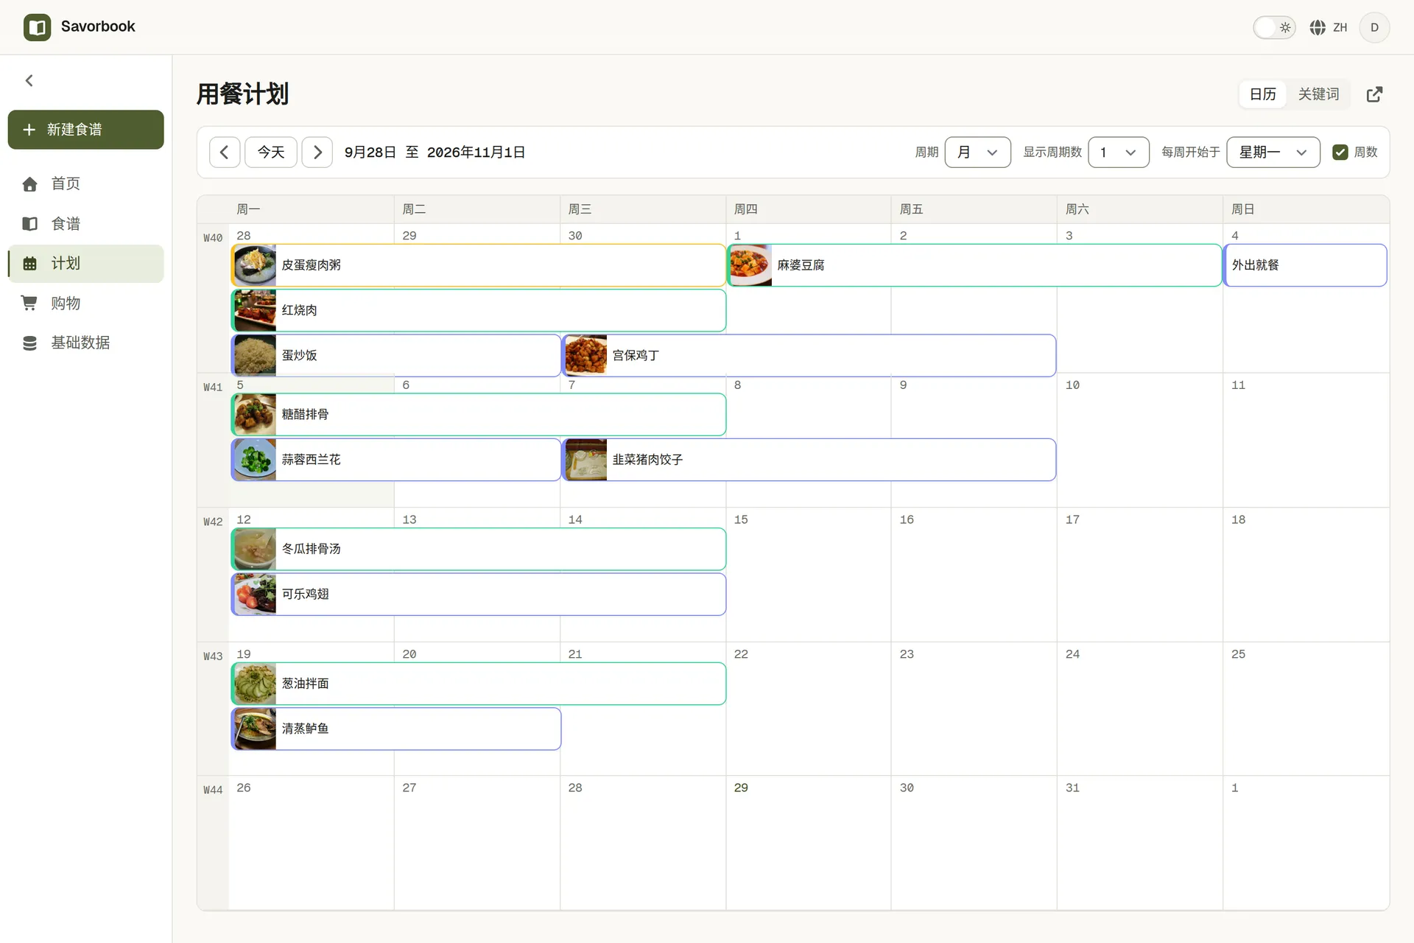
Task: Select day 31 in week W44
Action: coord(1139,842)
